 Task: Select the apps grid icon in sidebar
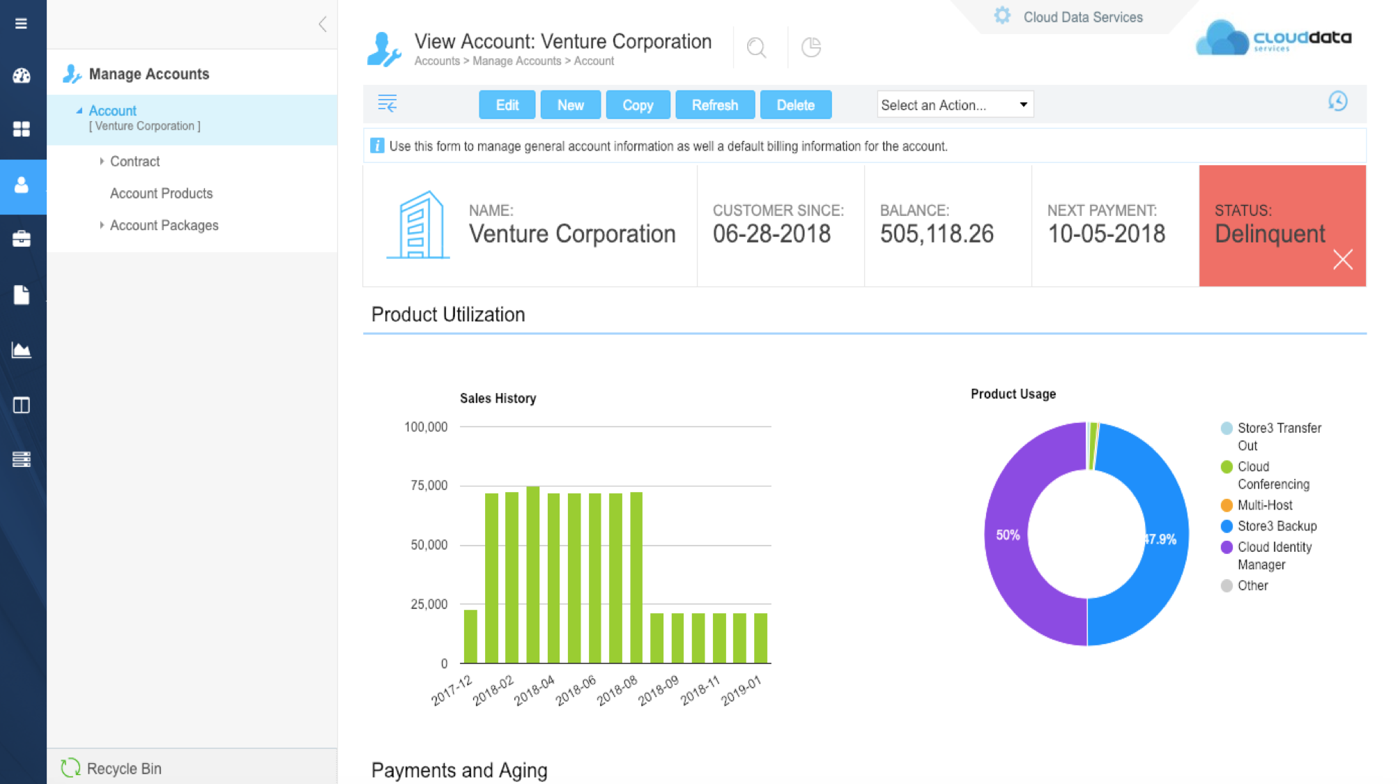point(22,129)
